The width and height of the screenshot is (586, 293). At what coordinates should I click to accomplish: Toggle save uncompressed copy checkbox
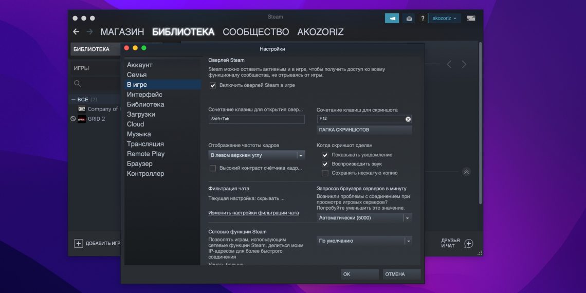pos(325,173)
